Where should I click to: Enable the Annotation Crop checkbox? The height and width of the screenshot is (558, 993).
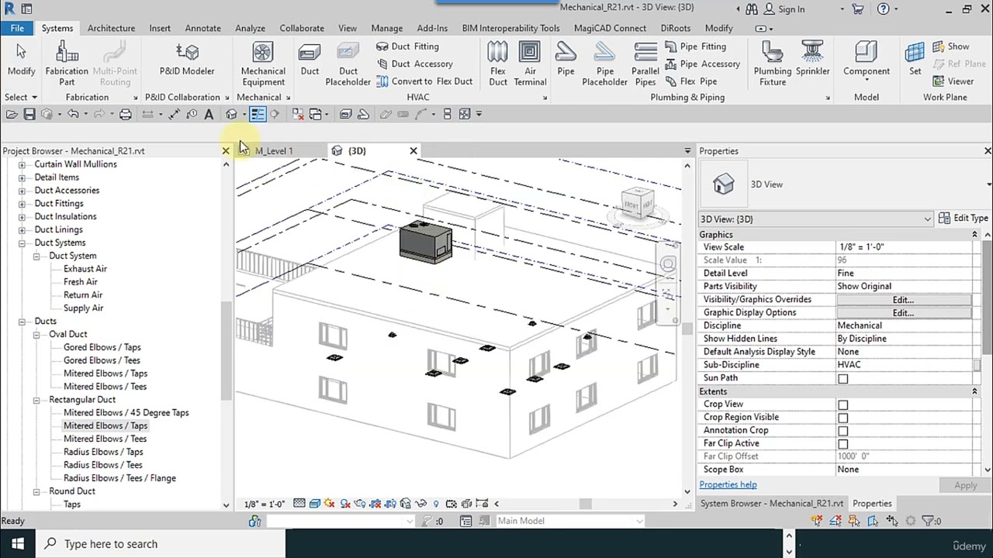coord(842,431)
